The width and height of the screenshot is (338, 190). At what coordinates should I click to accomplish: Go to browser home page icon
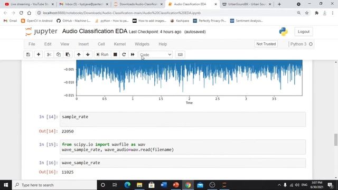pyautogui.click(x=29, y=13)
